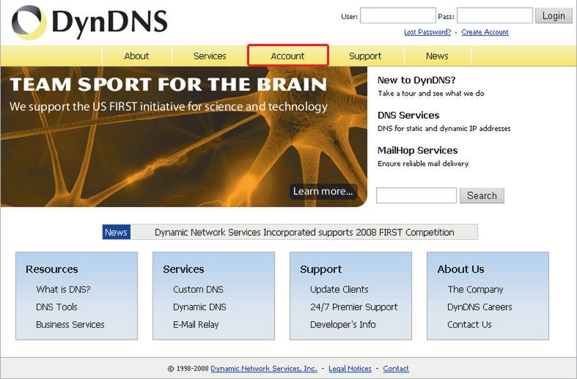
Task: Open the 24/7 Premier Support link
Action: point(354,307)
